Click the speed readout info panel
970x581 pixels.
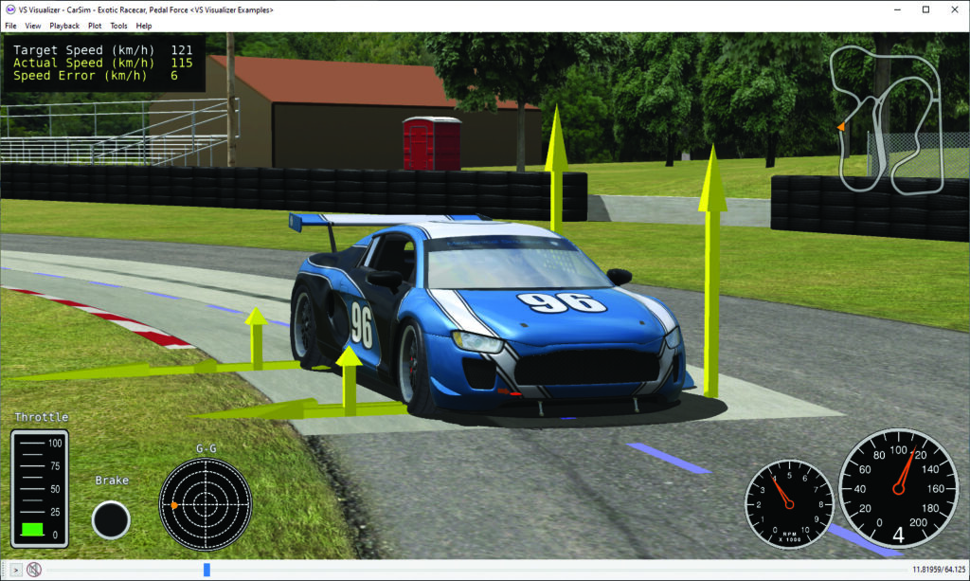(104, 62)
